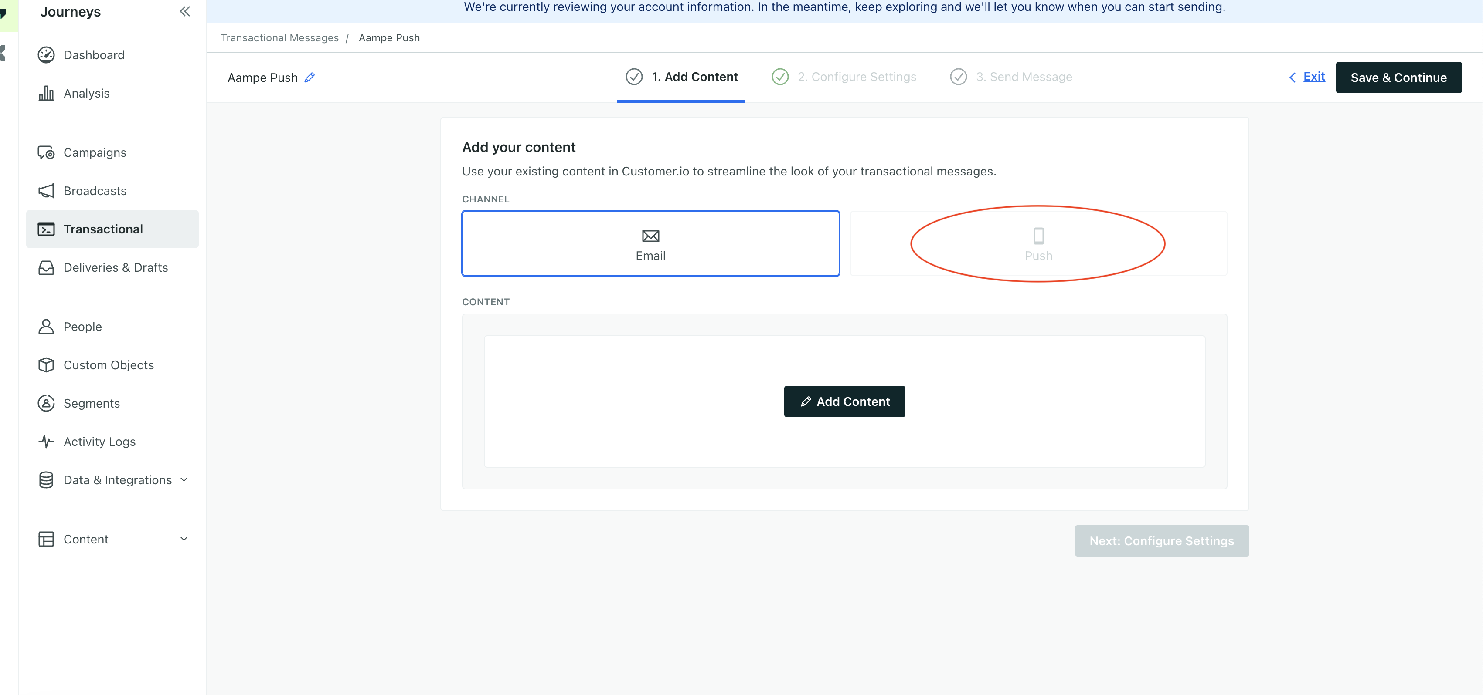Click the edit pencil next to Aampe Push
The height and width of the screenshot is (695, 1483).
tap(310, 78)
